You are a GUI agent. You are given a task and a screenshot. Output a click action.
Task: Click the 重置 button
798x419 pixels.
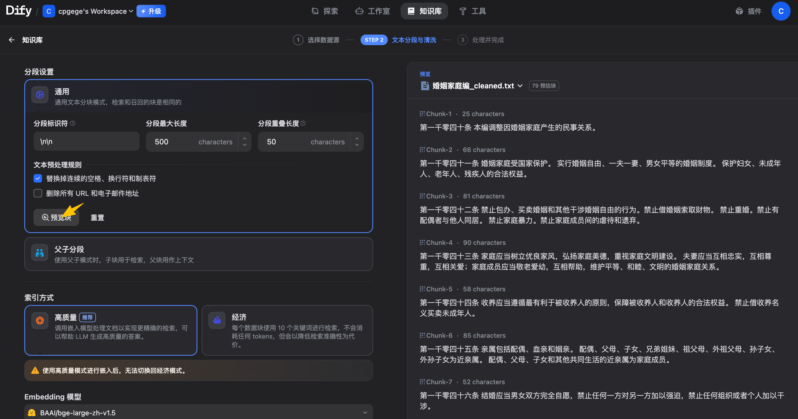pos(97,217)
